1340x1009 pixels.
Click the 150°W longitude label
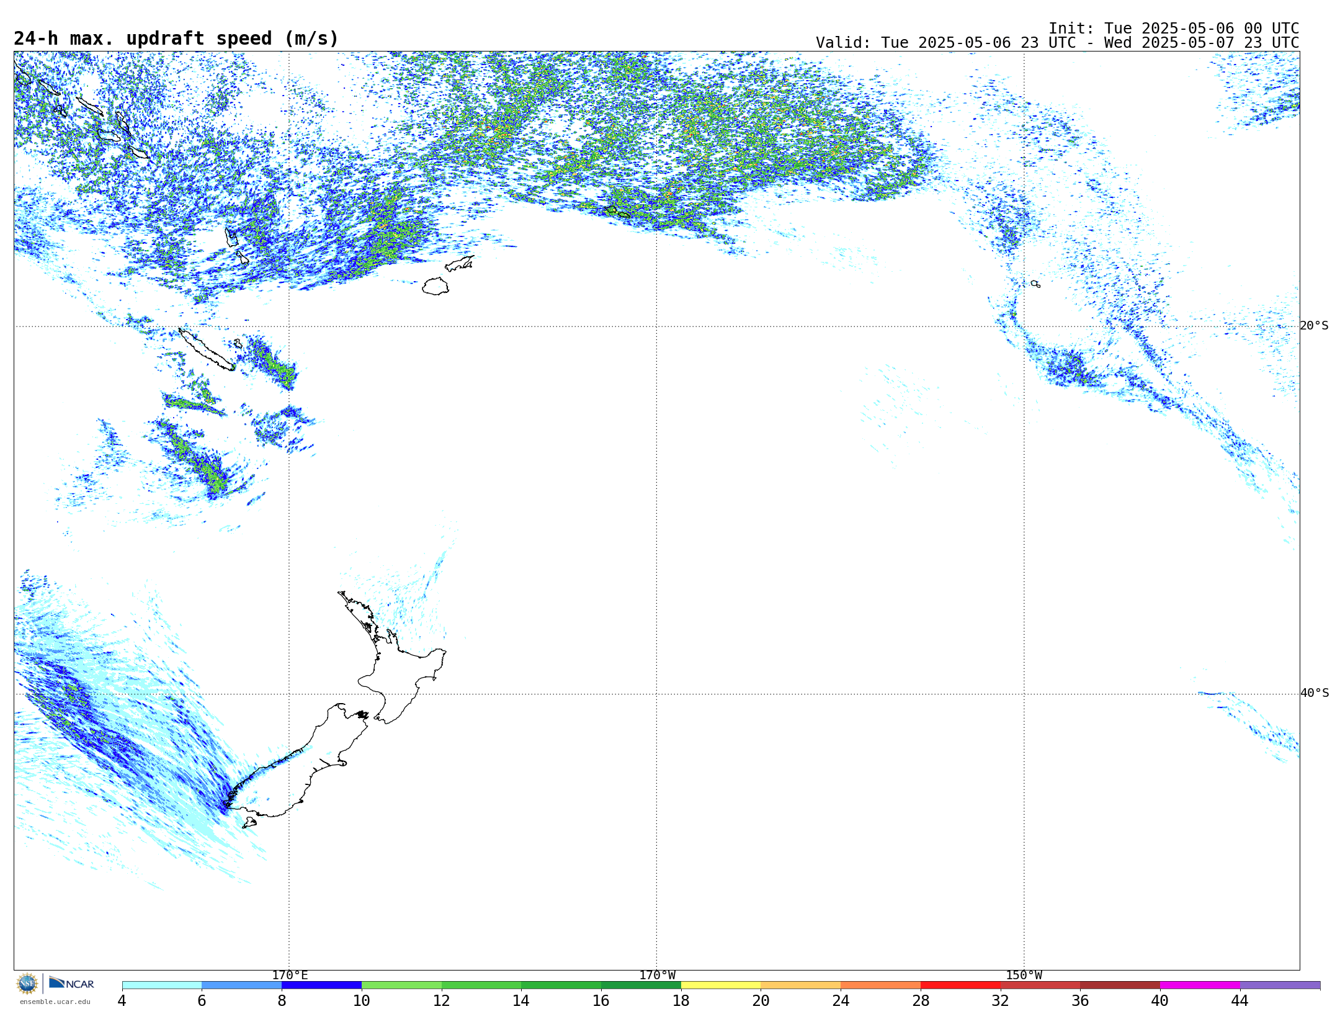[1024, 975]
